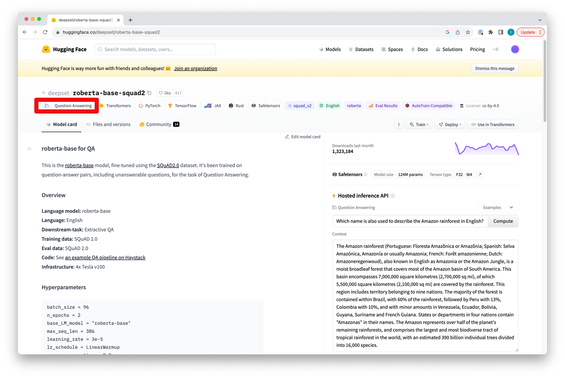Open the Datasets navigation item

tap(361, 49)
